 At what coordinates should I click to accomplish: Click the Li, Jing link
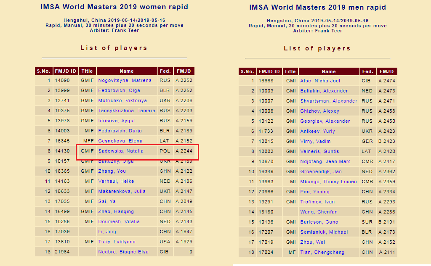tap(107, 232)
